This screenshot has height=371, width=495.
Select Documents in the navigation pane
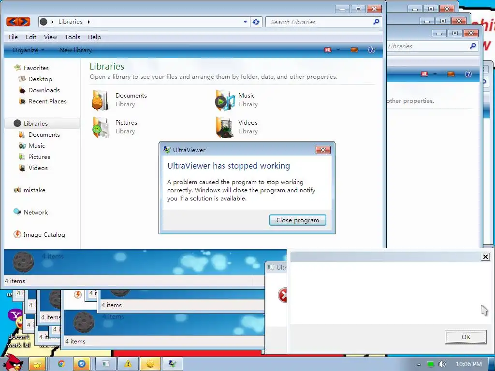tap(44, 135)
